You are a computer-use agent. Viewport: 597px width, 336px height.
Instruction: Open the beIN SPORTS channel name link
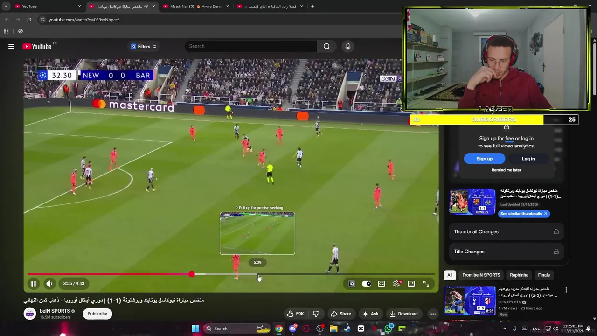pyautogui.click(x=55, y=311)
